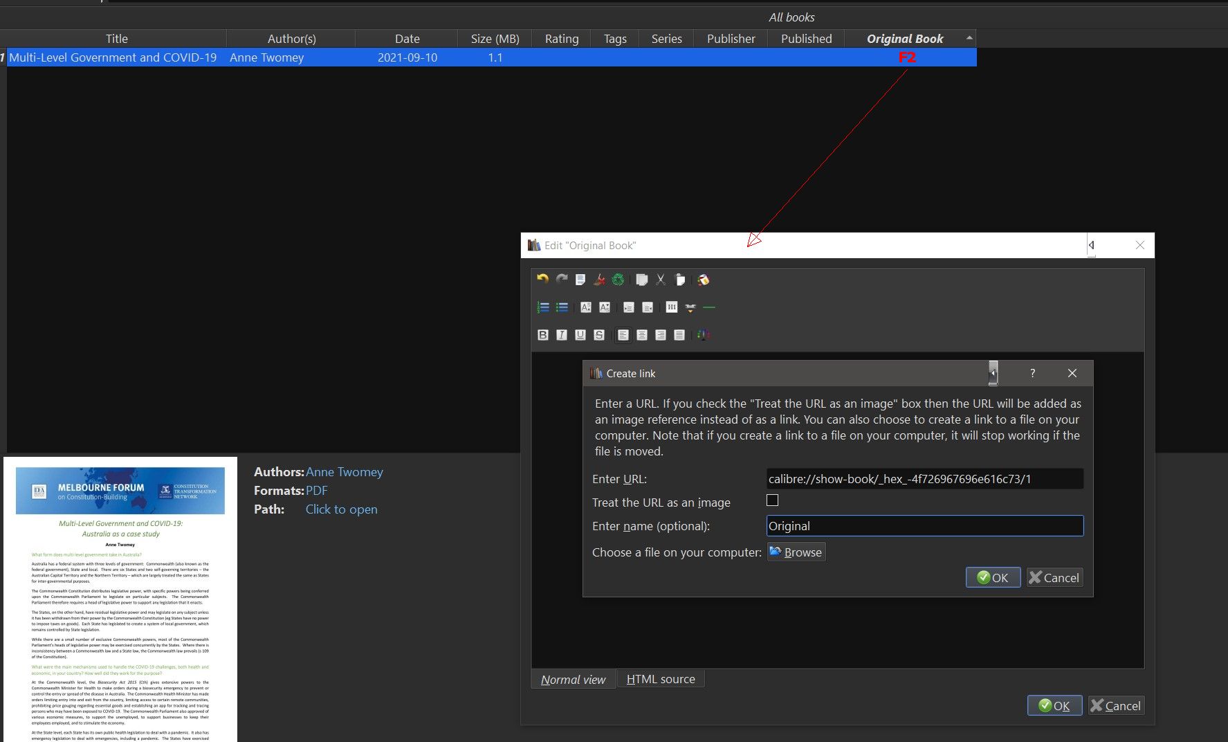Click the book cover thumbnail
Screen dimensions: 1228x742
[x=120, y=599]
